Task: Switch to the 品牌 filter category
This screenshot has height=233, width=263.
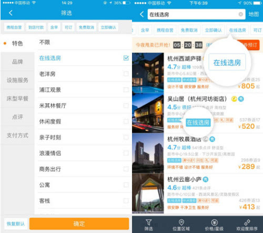Action: pyautogui.click(x=17, y=62)
